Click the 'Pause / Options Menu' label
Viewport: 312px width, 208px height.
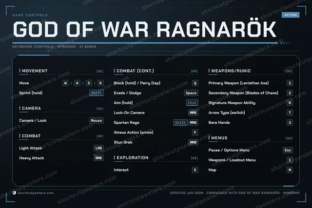pyautogui.click(x=229, y=150)
